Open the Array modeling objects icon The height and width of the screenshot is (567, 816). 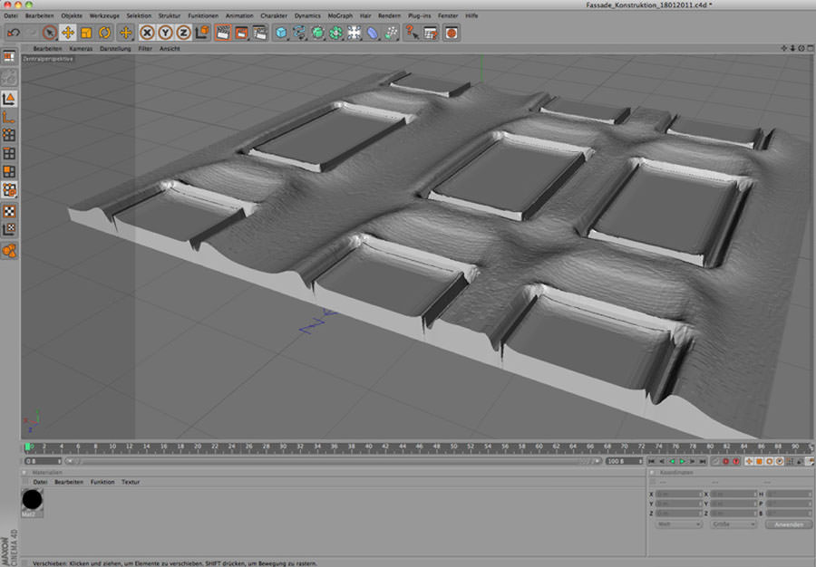click(x=335, y=33)
